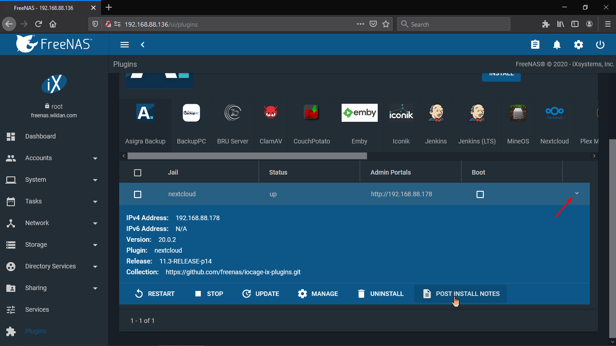The image size is (616, 346).
Task: Pick the CouchPotato plugin
Action: (312, 113)
